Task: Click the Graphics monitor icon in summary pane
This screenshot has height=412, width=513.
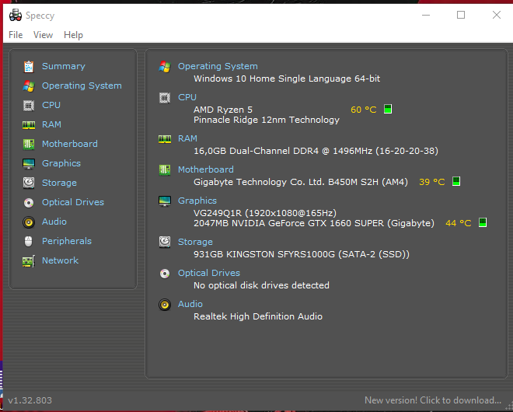Action: point(165,201)
